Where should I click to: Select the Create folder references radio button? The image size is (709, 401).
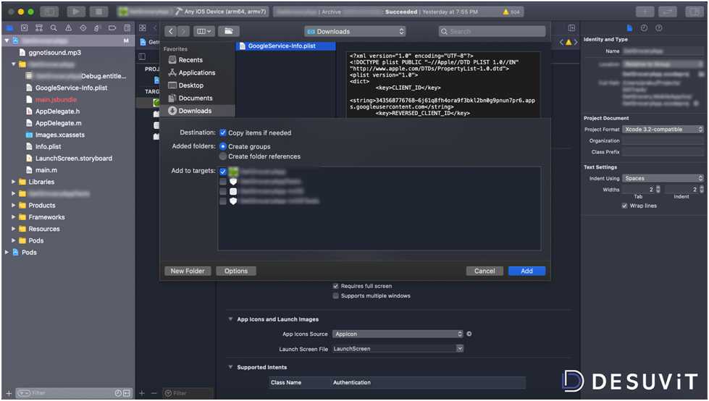coord(222,156)
